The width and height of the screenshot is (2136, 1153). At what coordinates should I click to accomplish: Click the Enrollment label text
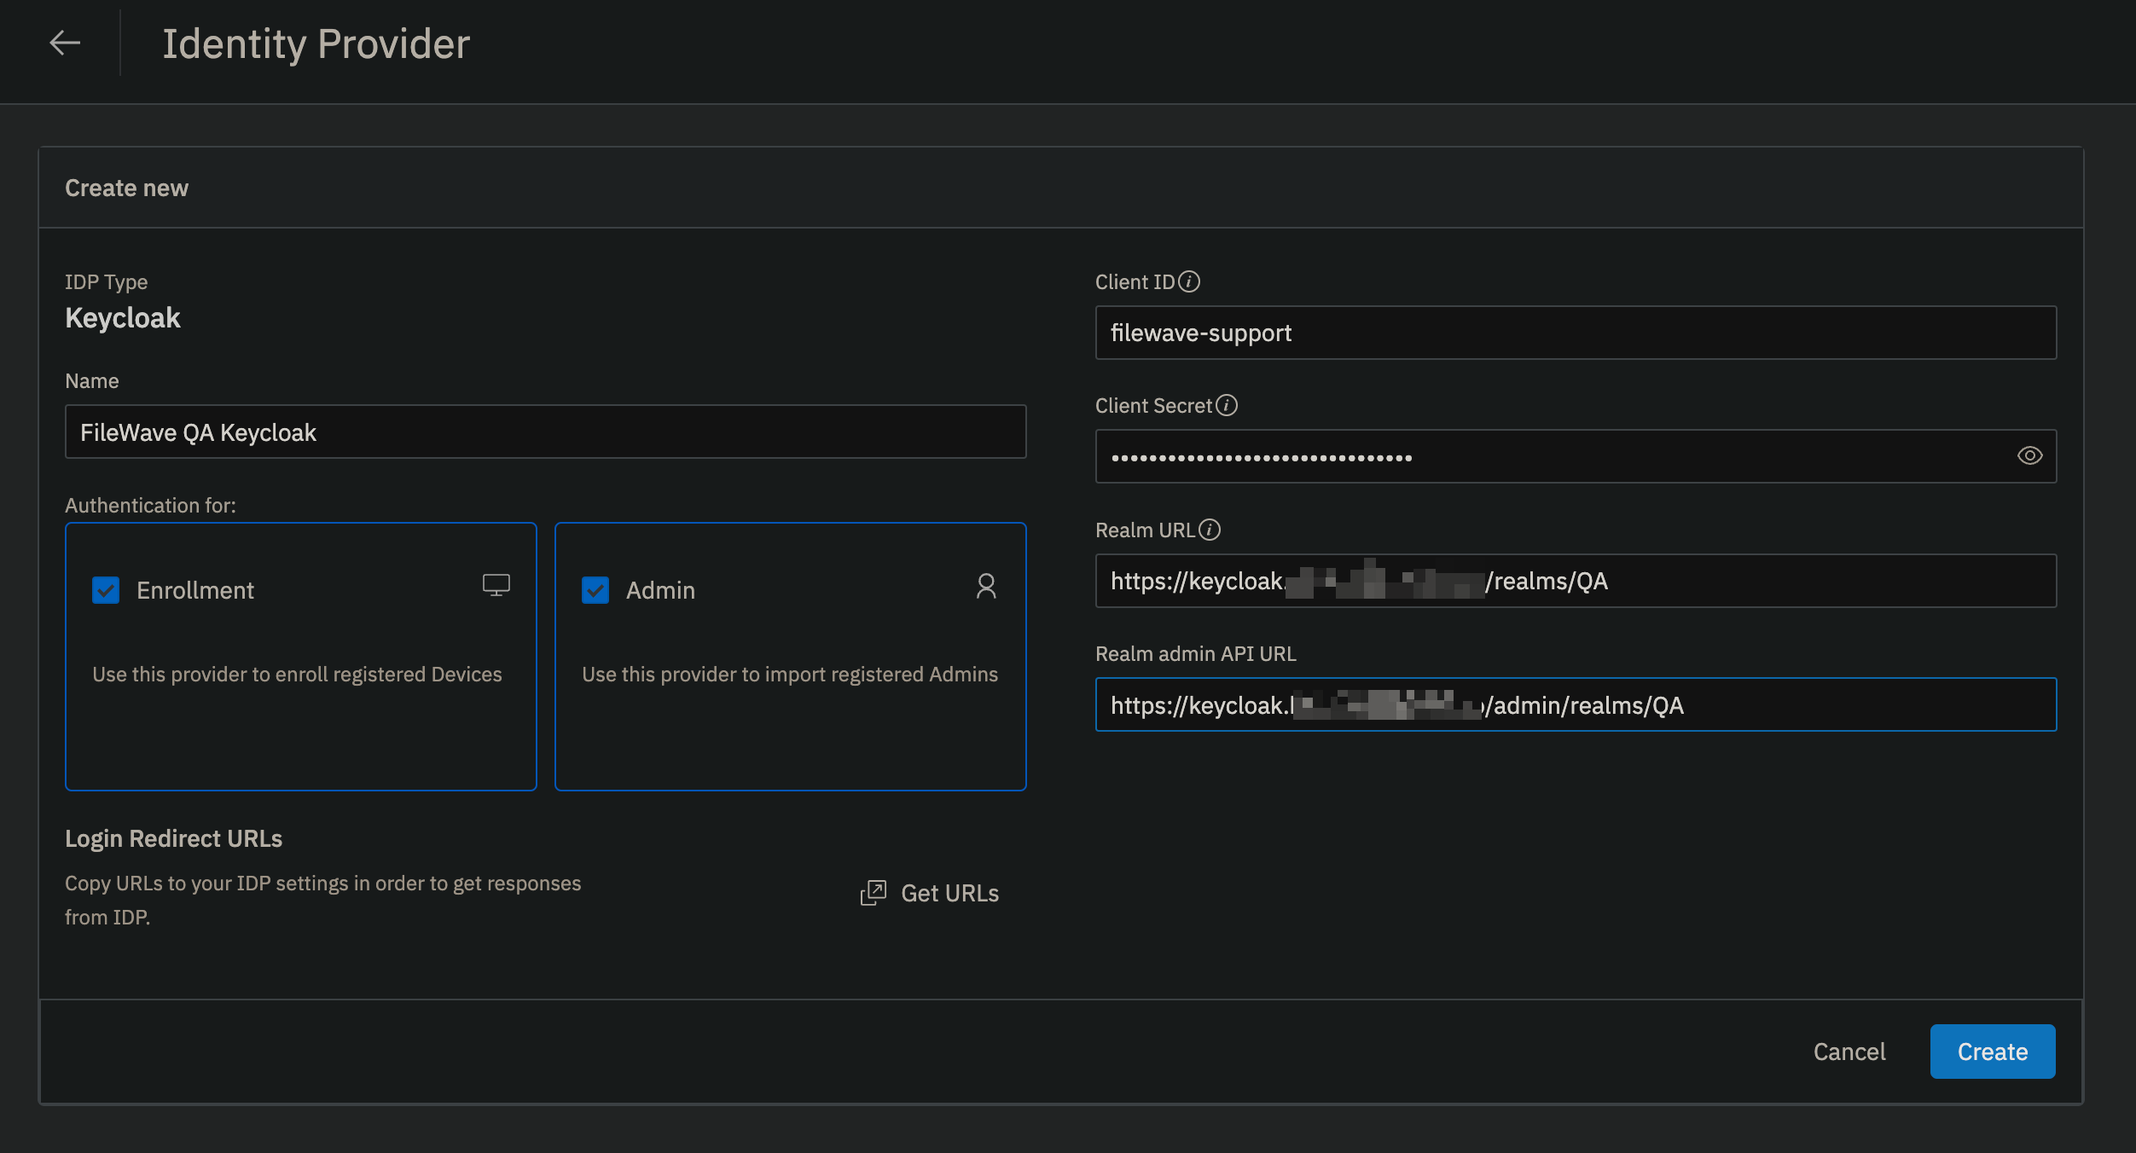[x=195, y=590]
